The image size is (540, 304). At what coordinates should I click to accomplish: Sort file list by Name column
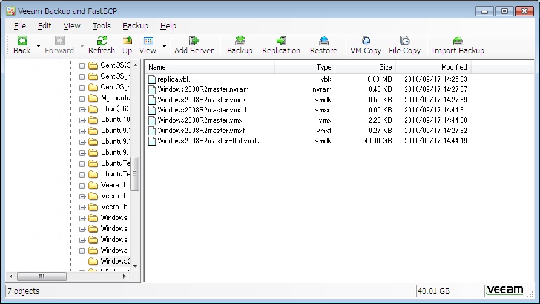point(209,67)
